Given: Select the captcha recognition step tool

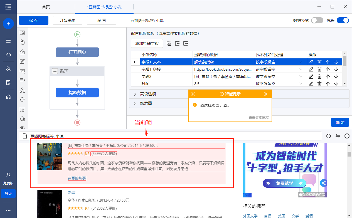Looking at the screenshot, I should [x=22, y=71].
